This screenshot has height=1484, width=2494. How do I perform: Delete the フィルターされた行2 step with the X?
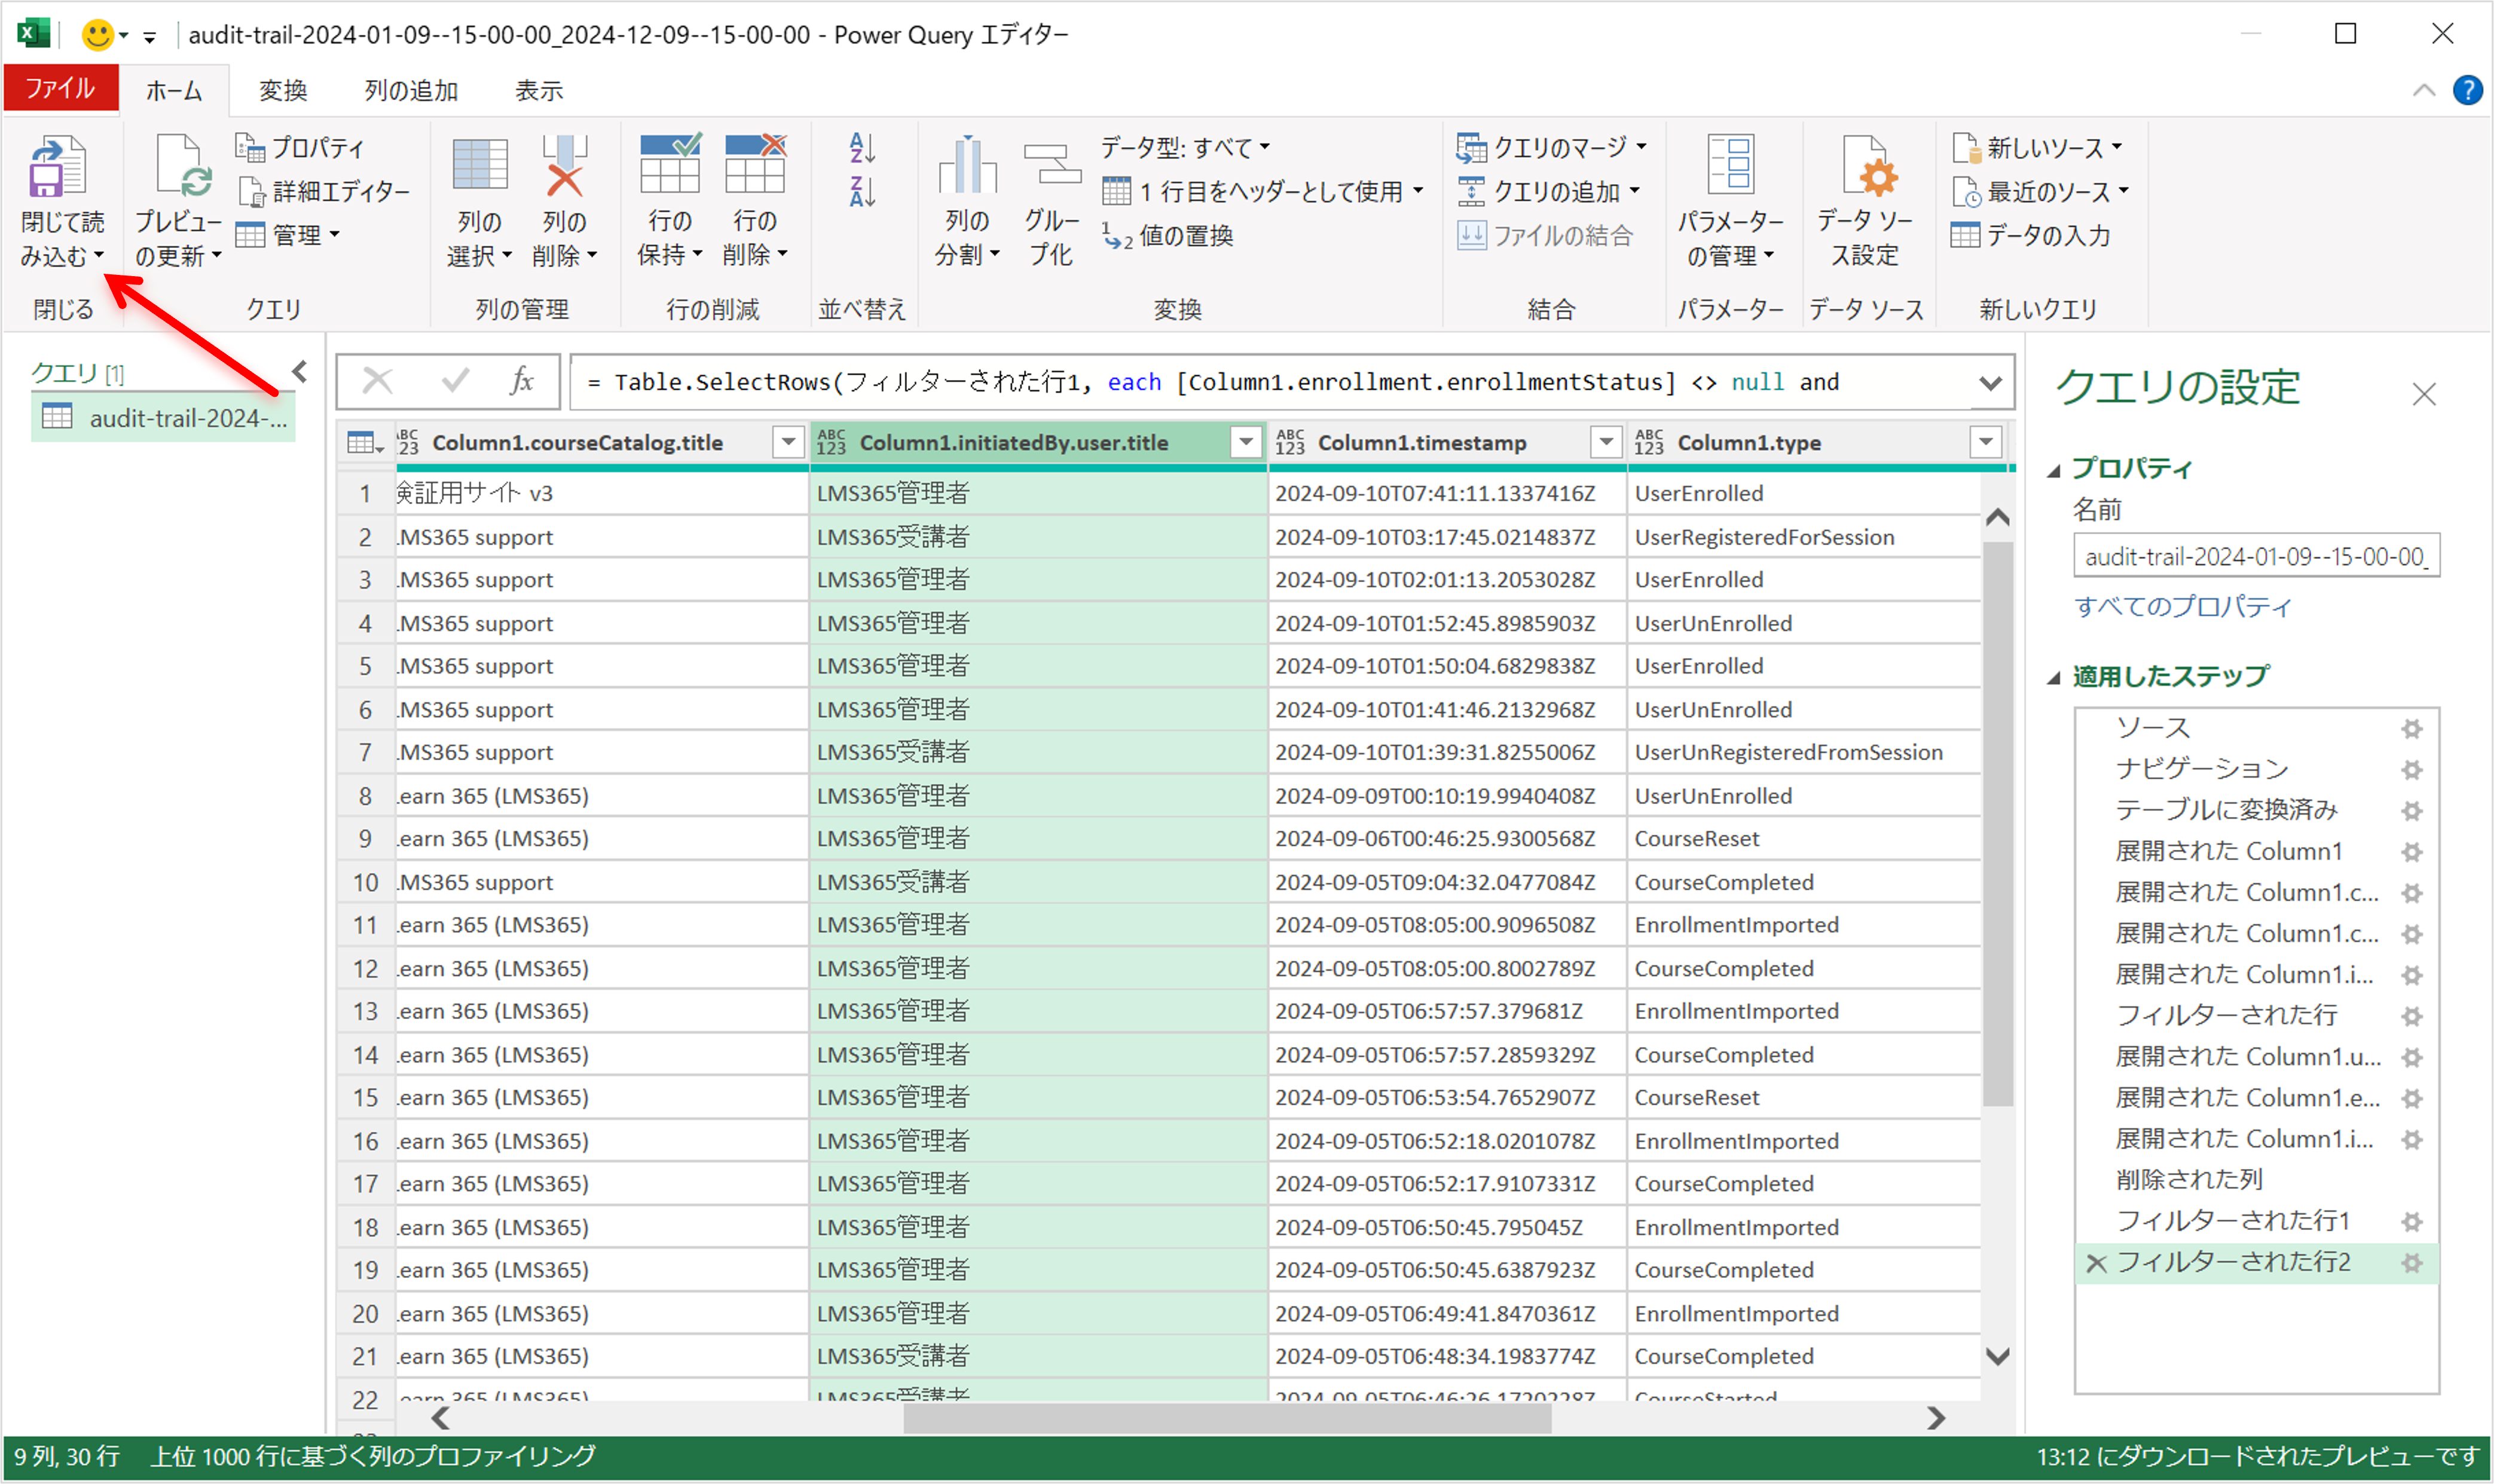coord(2096,1264)
